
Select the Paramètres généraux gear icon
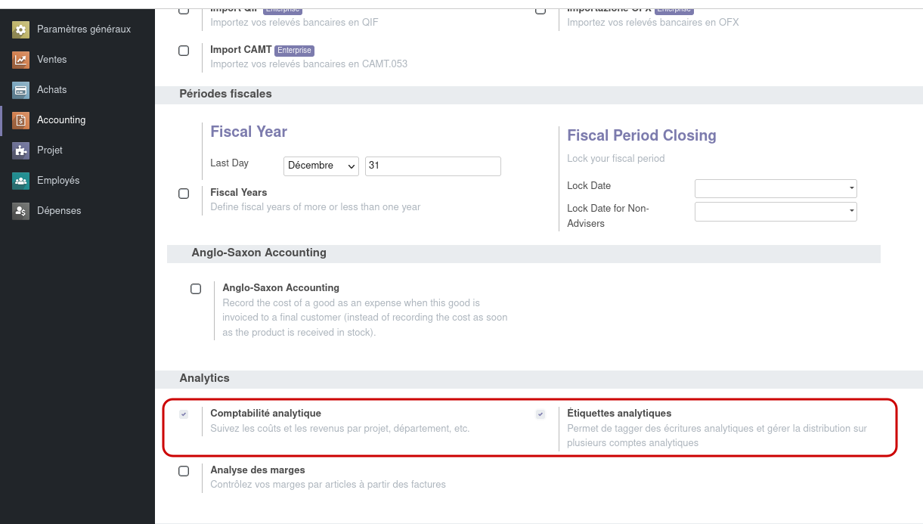19,29
